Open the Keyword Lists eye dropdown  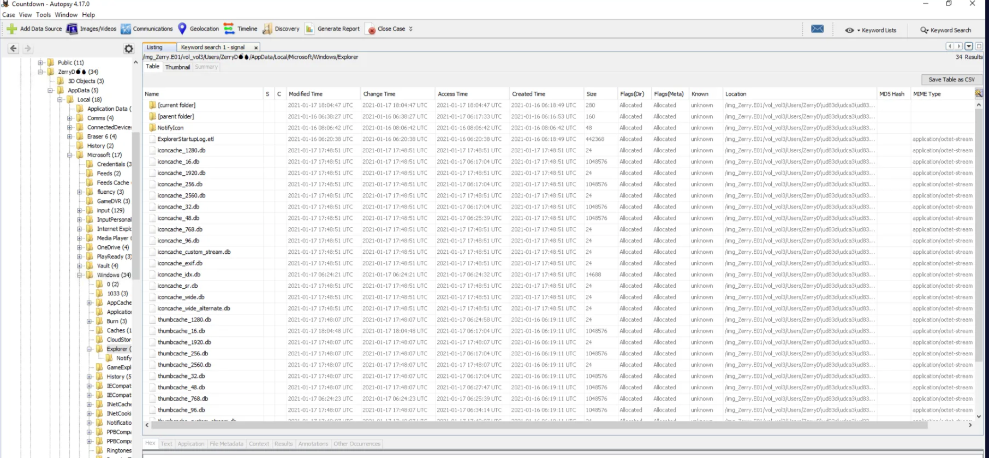(x=871, y=30)
